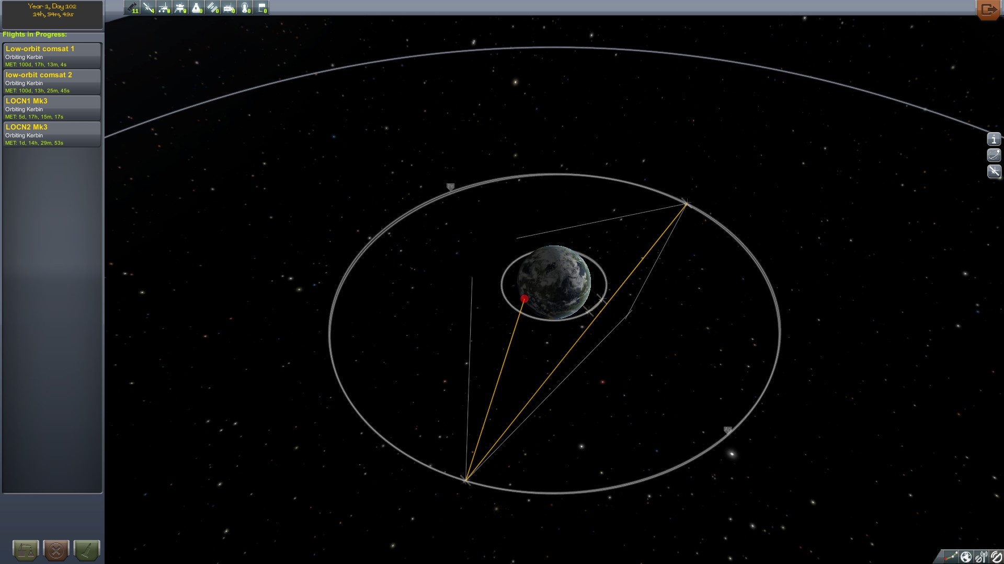Open the info panel with i button
Screen dimensions: 1004x564
point(994,139)
